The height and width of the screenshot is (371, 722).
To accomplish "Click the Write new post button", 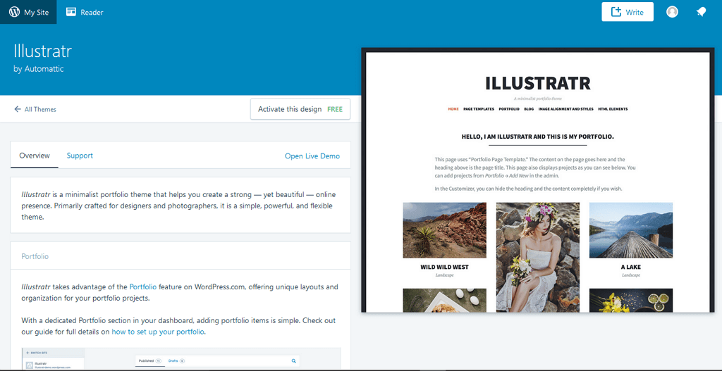I will point(627,12).
